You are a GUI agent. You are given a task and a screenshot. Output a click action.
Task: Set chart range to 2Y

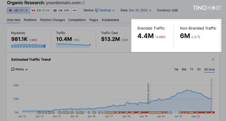pyautogui.click(x=199, y=69)
